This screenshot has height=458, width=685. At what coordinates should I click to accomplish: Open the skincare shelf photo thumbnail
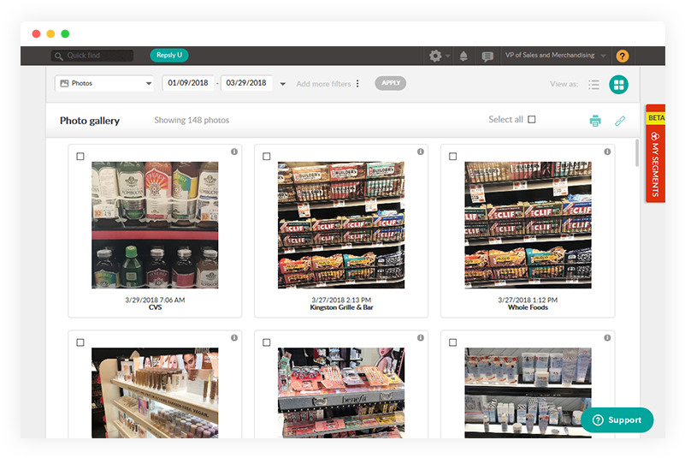click(x=528, y=393)
